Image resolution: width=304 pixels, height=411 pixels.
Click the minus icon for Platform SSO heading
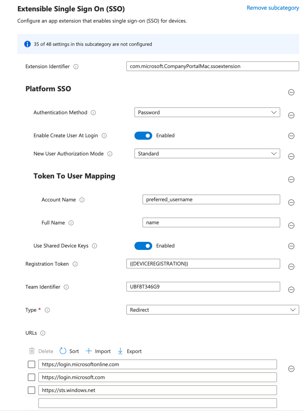pyautogui.click(x=292, y=92)
